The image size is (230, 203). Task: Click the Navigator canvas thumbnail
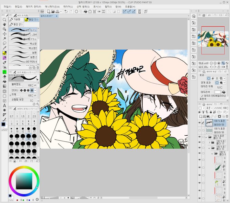[x=213, y=39]
